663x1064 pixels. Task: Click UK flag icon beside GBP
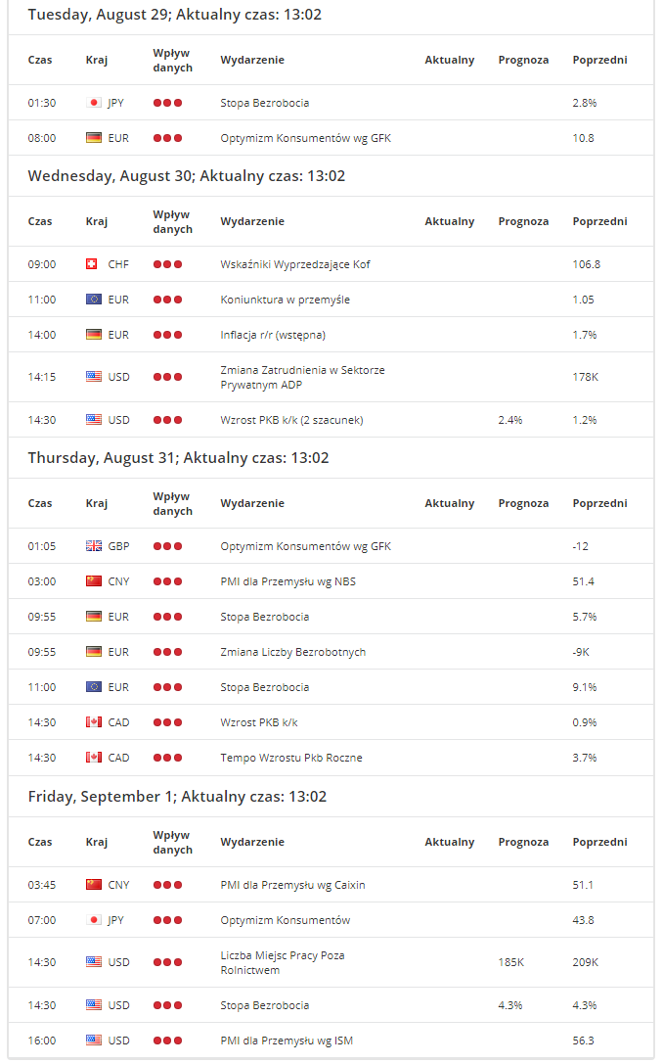point(94,546)
